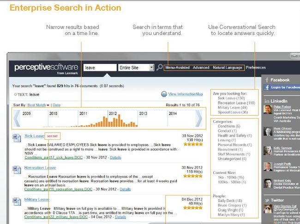
Task: Open the Advanced search tab
Action: [x=201, y=68]
